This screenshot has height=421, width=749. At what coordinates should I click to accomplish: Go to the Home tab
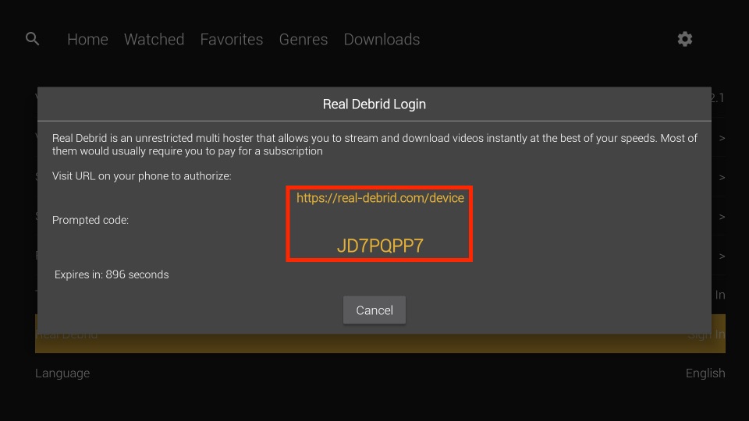coord(87,39)
